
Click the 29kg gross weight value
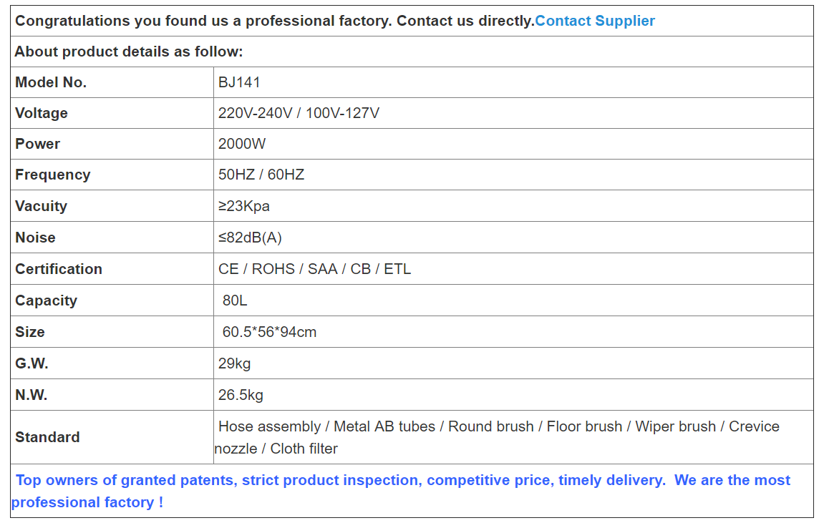click(x=235, y=363)
